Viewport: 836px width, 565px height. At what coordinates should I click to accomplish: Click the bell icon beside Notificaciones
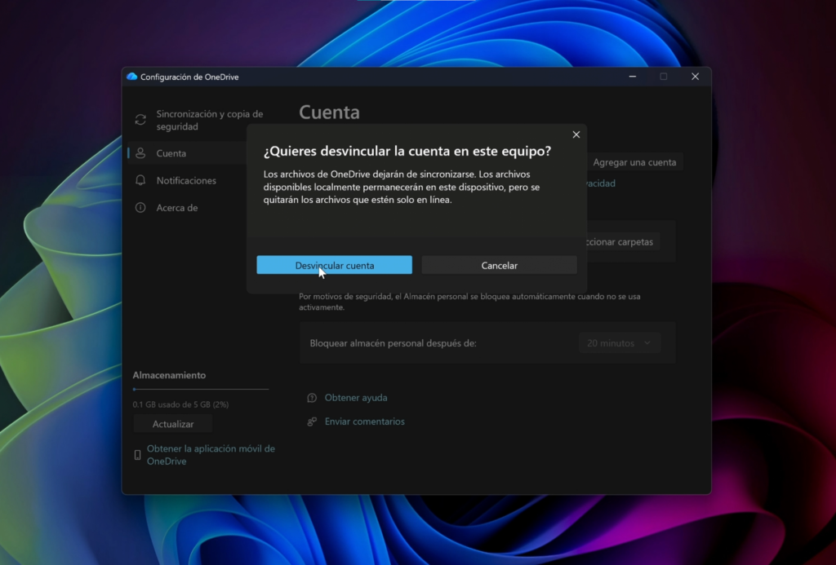140,180
